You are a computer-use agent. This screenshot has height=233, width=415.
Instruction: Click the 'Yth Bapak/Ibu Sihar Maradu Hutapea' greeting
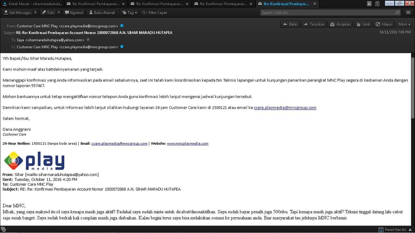pos(37,59)
